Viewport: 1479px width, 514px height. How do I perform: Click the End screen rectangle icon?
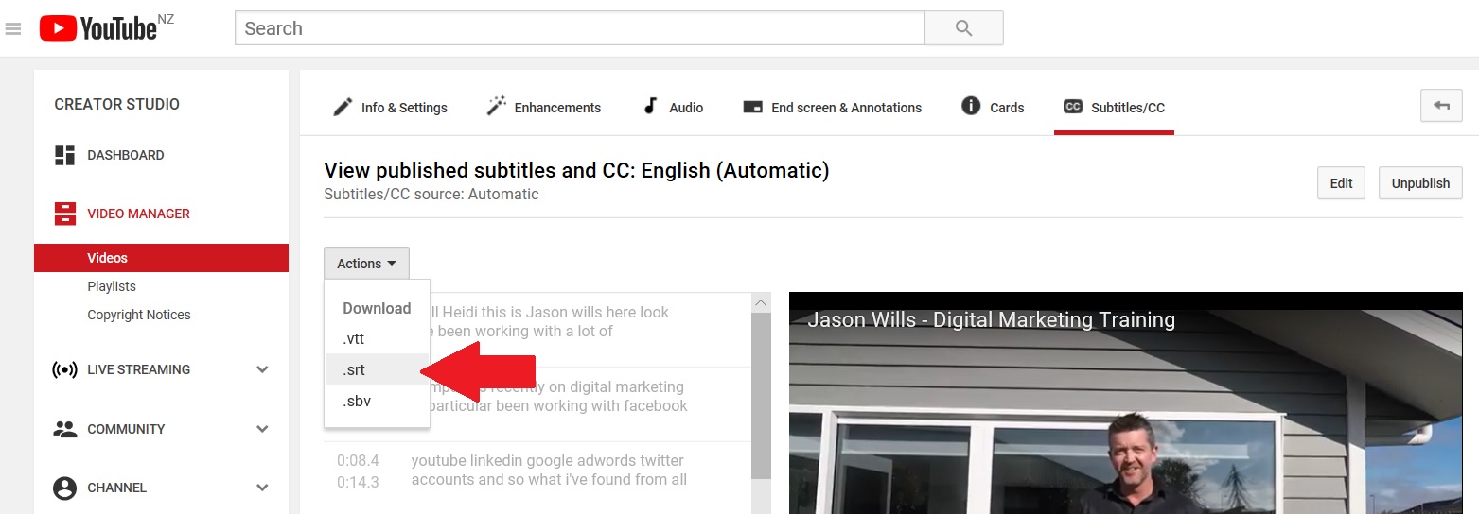pyautogui.click(x=753, y=107)
